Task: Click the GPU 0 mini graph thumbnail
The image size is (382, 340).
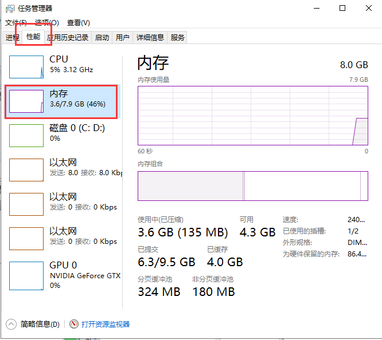Action: click(26, 273)
